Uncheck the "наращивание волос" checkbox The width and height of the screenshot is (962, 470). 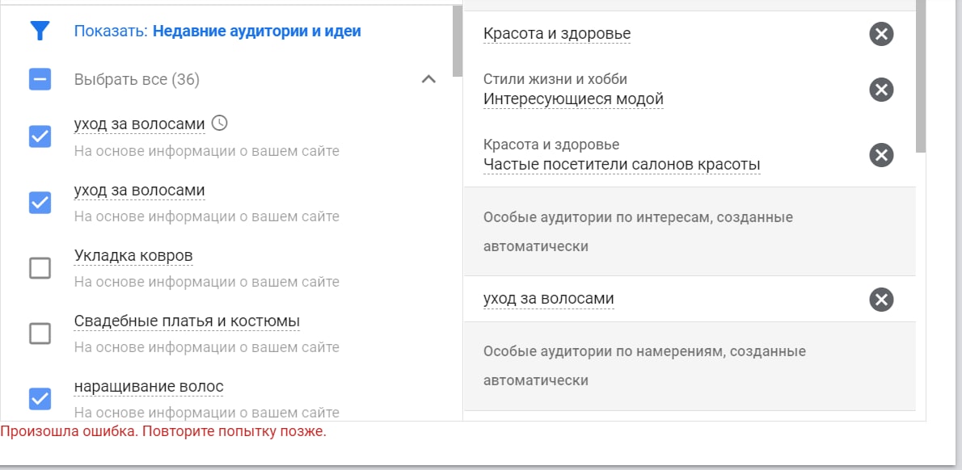click(40, 400)
